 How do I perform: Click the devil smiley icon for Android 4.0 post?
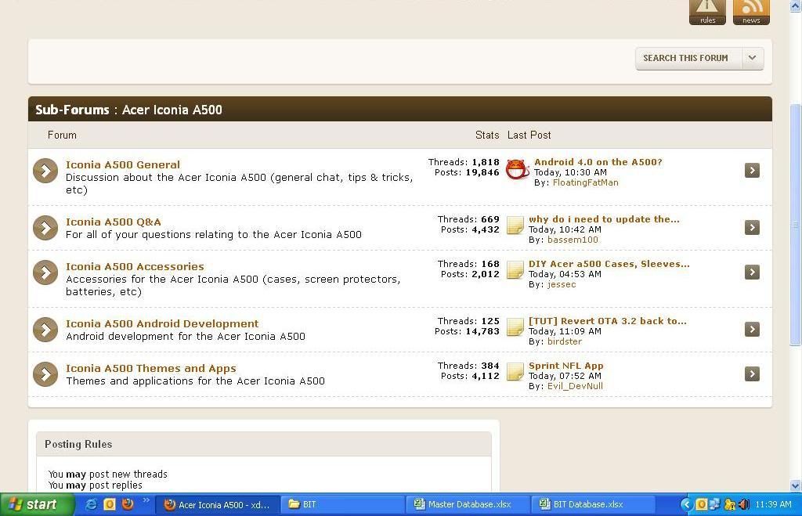[x=517, y=169]
